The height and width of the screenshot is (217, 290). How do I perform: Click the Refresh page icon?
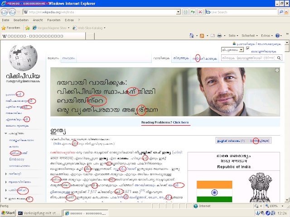[x=193, y=12]
